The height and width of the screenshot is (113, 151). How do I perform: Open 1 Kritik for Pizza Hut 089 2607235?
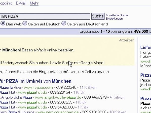click(81, 102)
